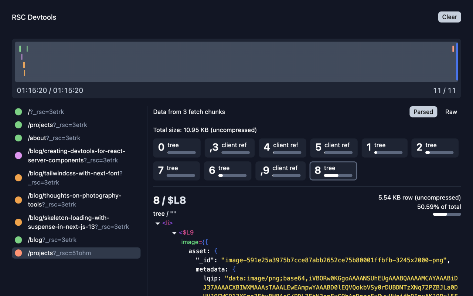Switch to Parsed view
The height and width of the screenshot is (296, 473).
point(423,111)
